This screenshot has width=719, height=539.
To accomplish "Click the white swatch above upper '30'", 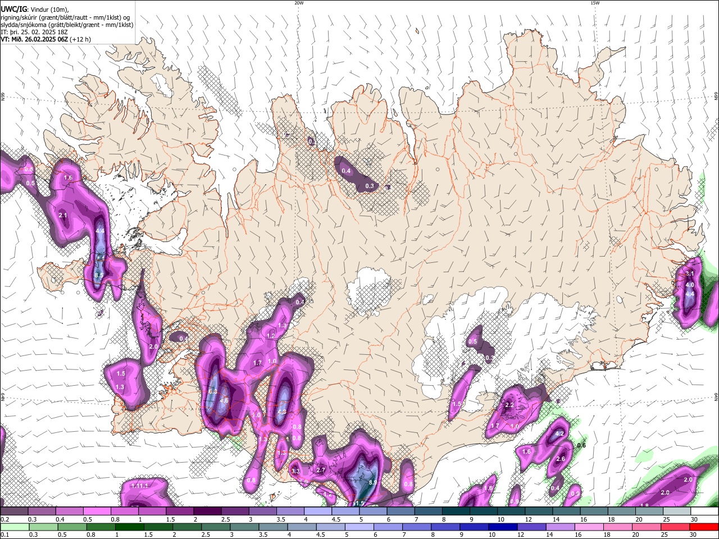I will 704,511.
